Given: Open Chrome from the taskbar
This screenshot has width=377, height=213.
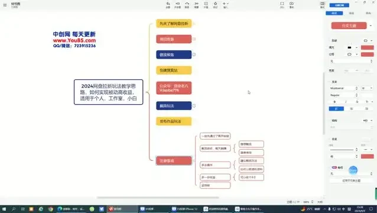Looking at the screenshot, I should coord(50,209).
